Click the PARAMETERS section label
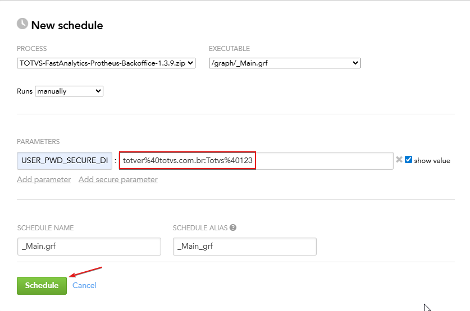This screenshot has width=470, height=311. (x=38, y=142)
